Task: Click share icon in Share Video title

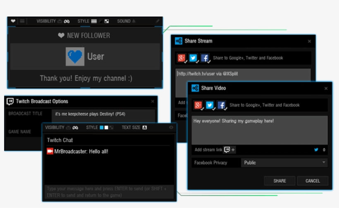Action: pos(195,88)
